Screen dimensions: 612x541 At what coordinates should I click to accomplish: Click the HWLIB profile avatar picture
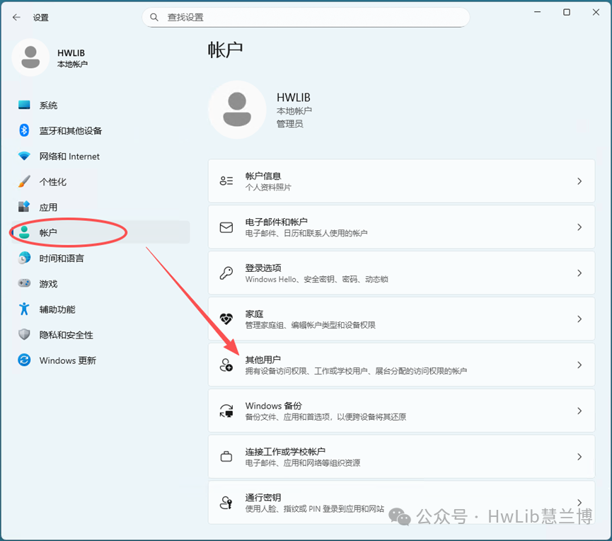click(x=237, y=110)
